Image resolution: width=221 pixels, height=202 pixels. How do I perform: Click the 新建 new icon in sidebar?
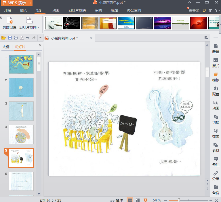click(216, 49)
